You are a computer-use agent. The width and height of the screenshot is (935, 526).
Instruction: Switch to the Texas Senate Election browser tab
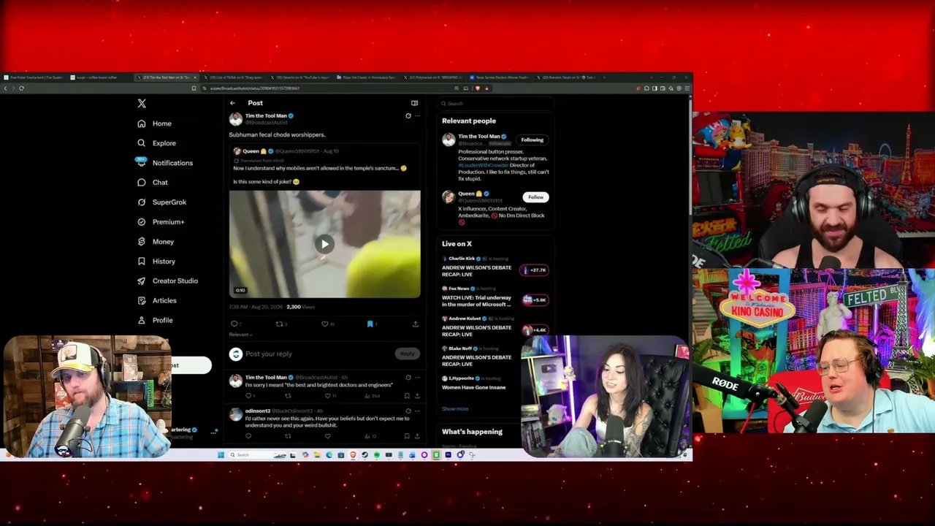tap(500, 77)
